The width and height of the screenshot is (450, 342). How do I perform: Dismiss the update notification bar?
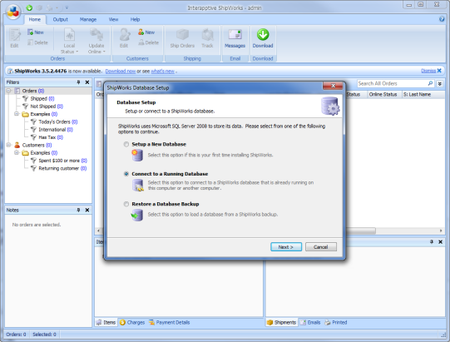tap(431, 71)
